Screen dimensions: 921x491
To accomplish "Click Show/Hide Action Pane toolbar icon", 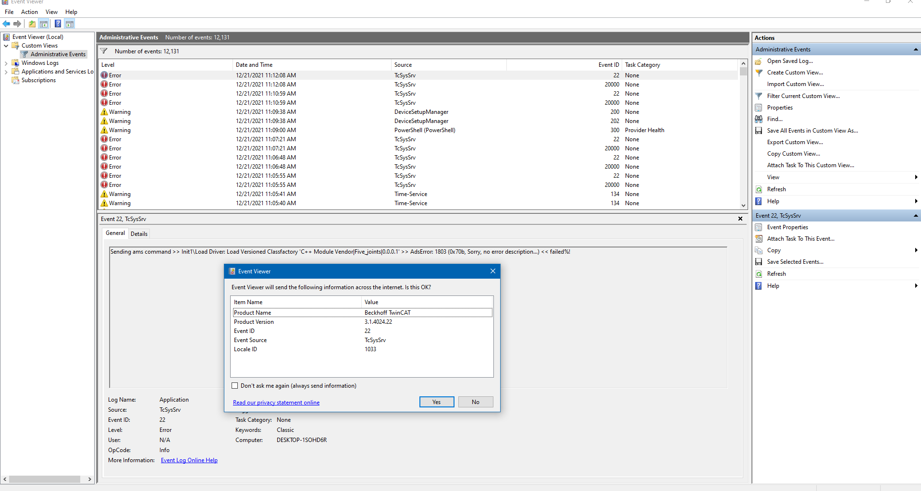I will 70,24.
